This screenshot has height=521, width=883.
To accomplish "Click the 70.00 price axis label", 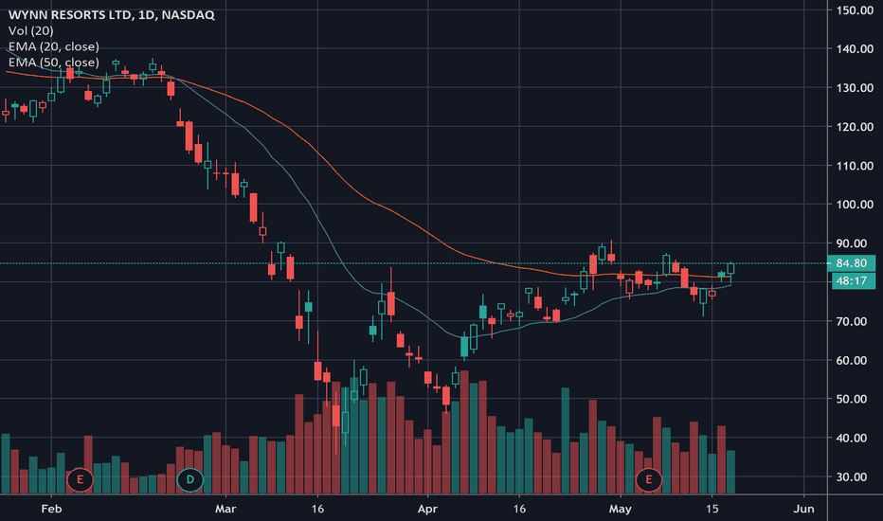I will (852, 321).
